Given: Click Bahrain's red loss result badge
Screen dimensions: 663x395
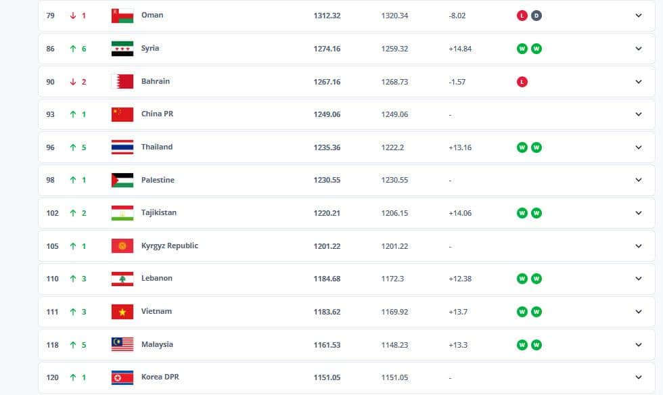Looking at the screenshot, I should (522, 82).
